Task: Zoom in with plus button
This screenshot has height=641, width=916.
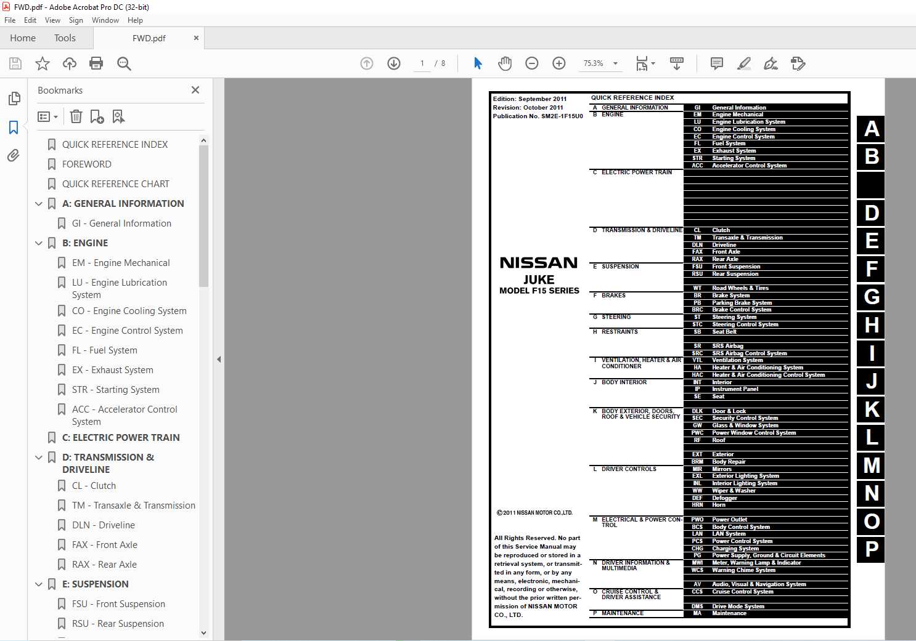Action: point(559,63)
